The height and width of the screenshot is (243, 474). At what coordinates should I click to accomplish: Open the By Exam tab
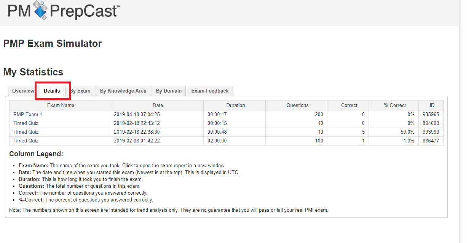pyautogui.click(x=81, y=91)
